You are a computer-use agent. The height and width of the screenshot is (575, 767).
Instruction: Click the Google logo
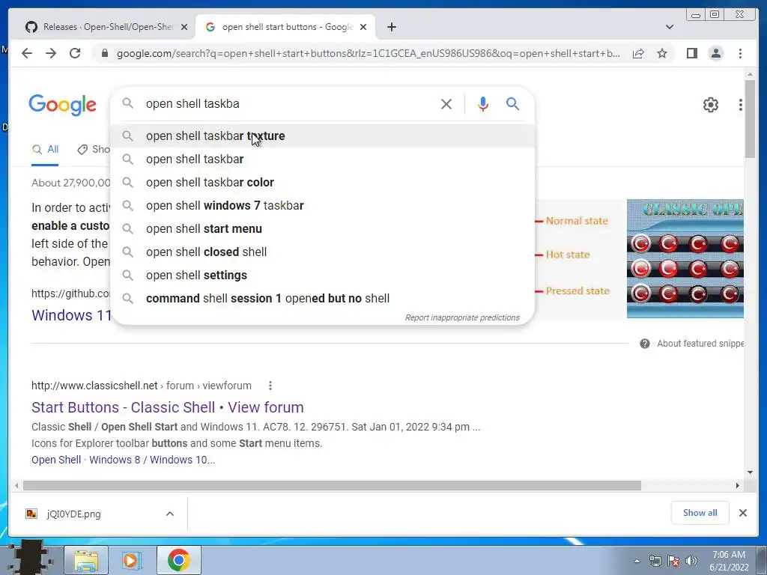[63, 105]
